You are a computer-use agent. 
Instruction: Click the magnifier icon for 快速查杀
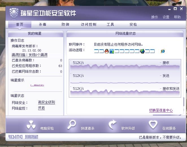(x=71, y=124)
